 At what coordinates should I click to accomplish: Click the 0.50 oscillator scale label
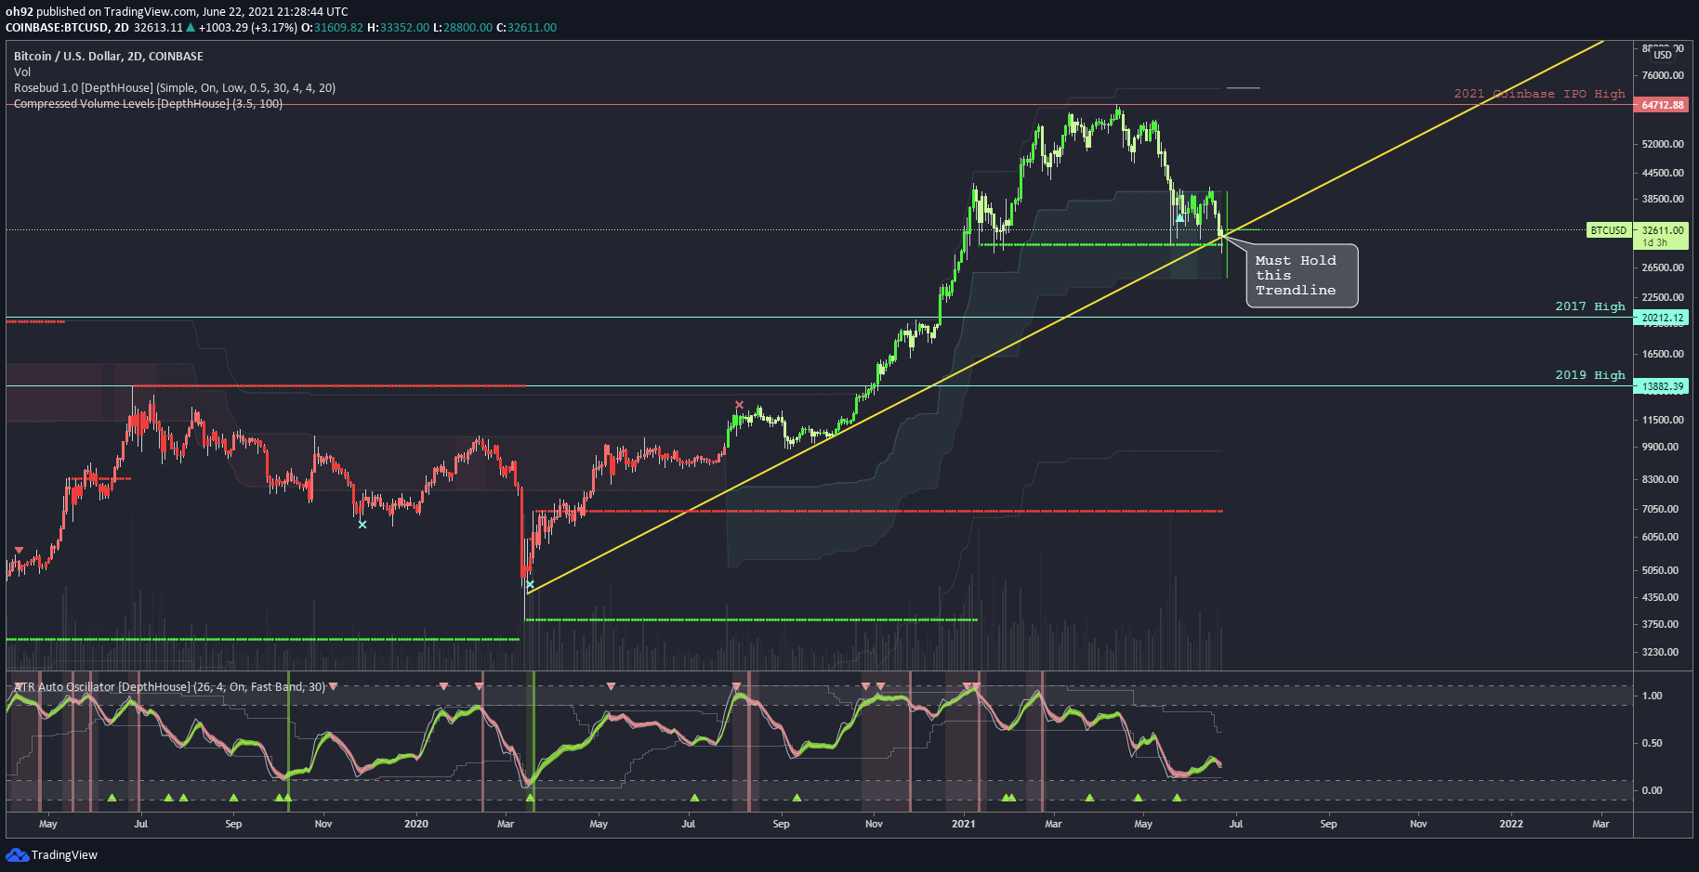click(1652, 743)
